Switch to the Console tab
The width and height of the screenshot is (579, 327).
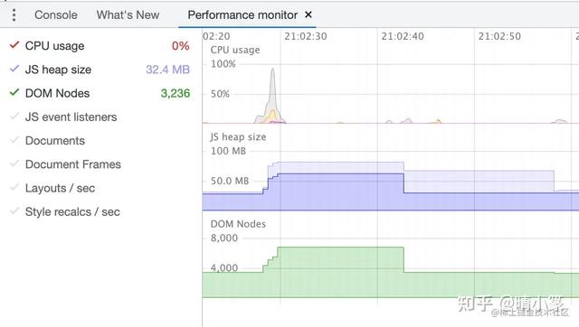(56, 15)
